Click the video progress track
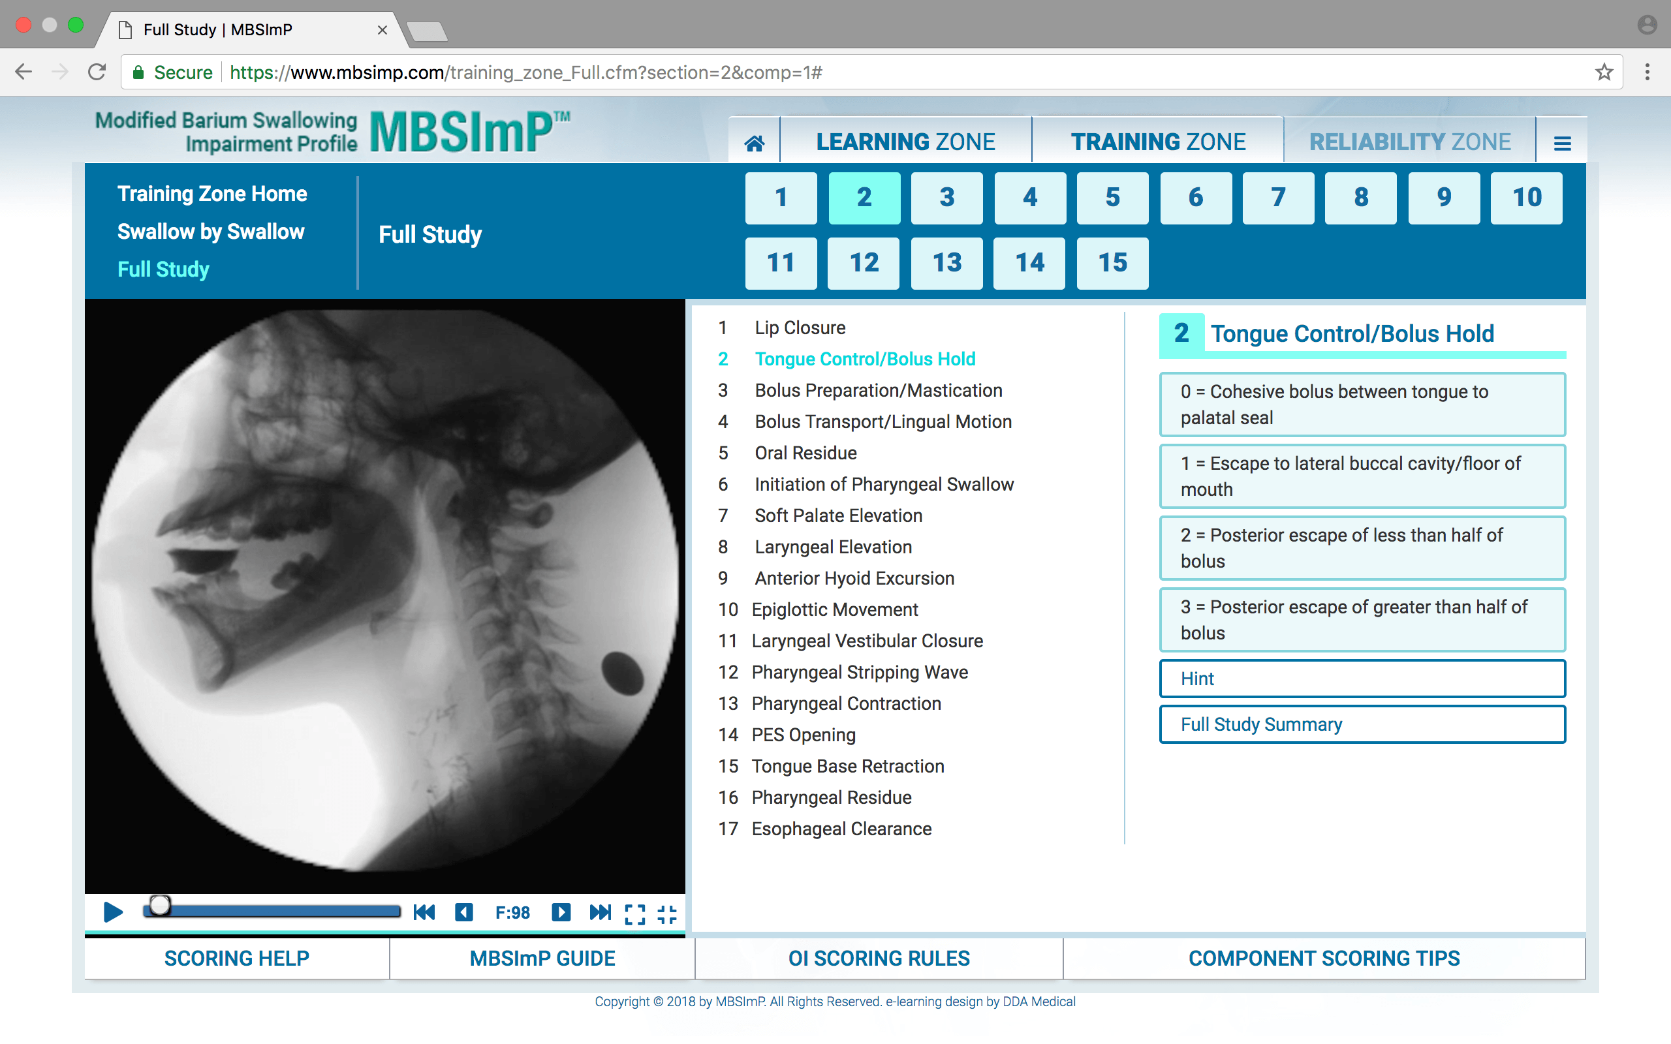The width and height of the screenshot is (1671, 1044). click(272, 912)
